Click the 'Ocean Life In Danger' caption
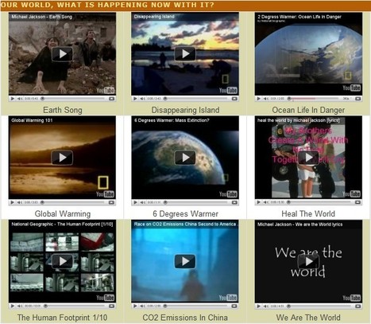 pos(308,110)
